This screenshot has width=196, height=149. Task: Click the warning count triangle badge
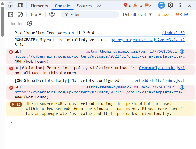138,5
